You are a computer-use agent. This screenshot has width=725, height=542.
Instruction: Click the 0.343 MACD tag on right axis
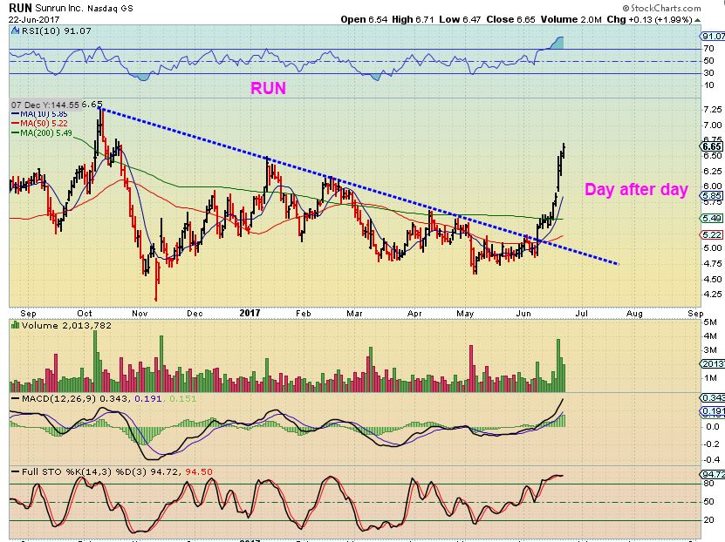713,397
